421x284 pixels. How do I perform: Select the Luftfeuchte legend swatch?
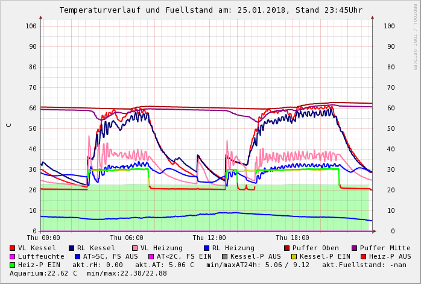(x=13, y=257)
